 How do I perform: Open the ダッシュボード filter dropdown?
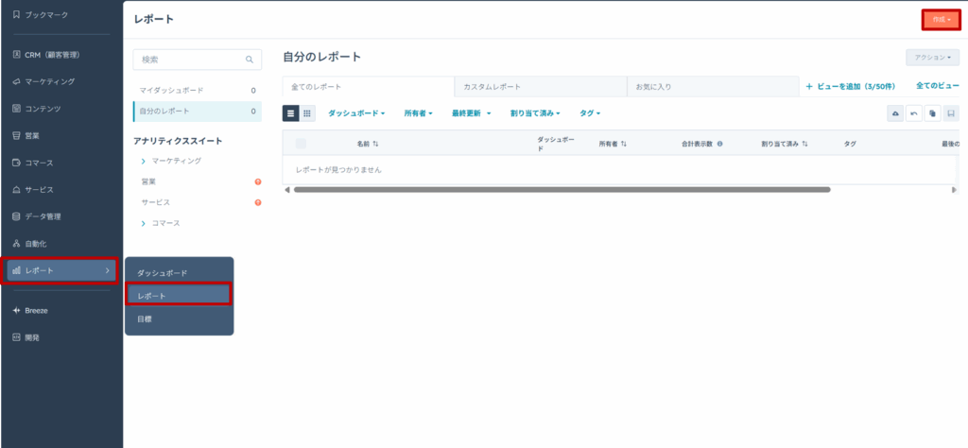356,113
